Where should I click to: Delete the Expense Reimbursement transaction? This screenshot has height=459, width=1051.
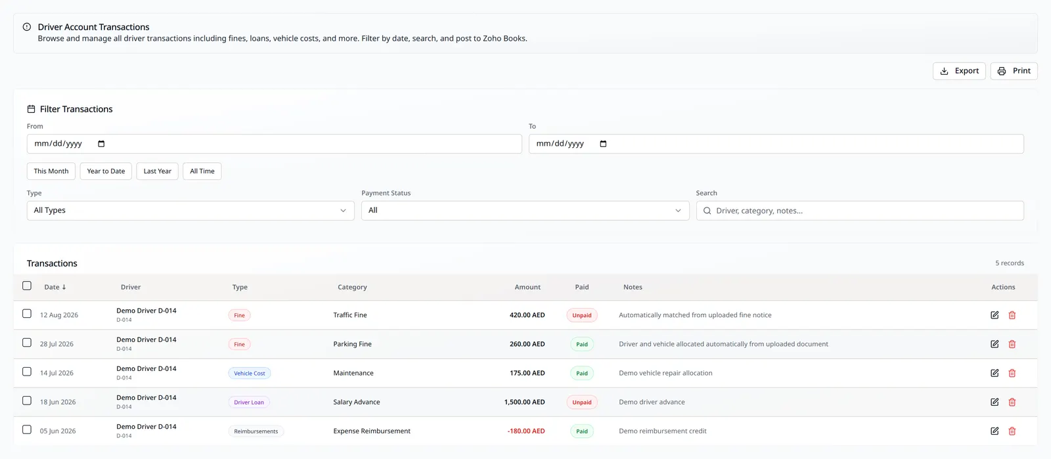coord(1012,431)
